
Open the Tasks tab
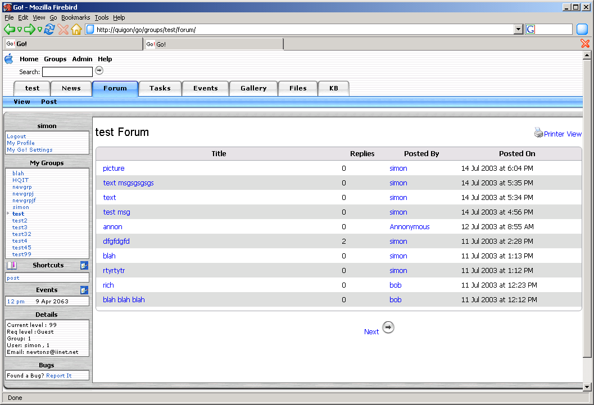point(160,88)
